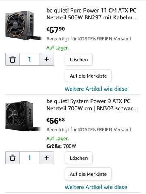The width and height of the screenshot is (146, 194).
Task: Open be quiet! System Power 9 title link
Action: 92,105
